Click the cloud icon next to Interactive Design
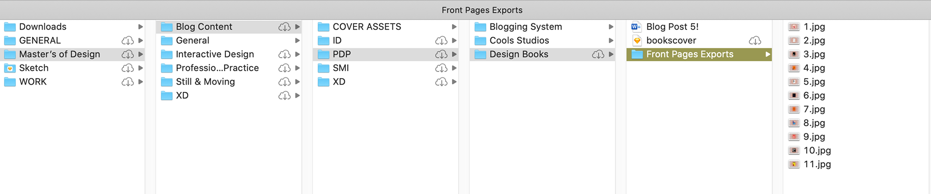Viewport: 931px width, 194px height. pyautogui.click(x=285, y=54)
